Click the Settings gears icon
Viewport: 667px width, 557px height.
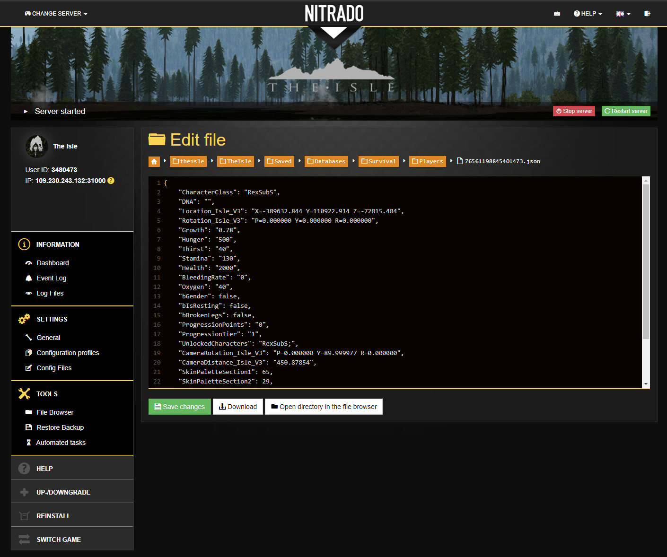(x=24, y=319)
